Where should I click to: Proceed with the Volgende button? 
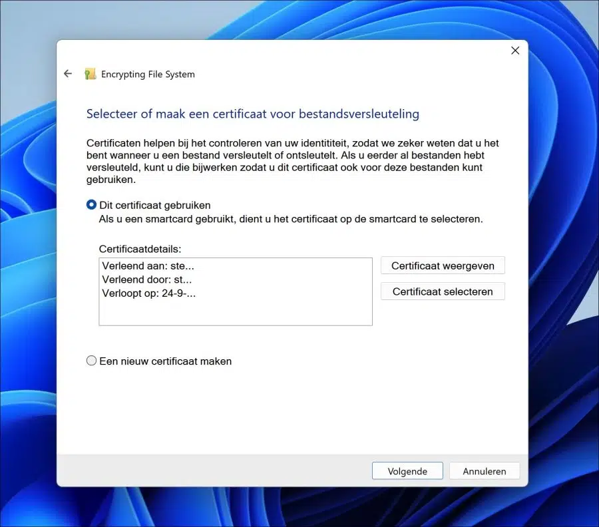407,471
